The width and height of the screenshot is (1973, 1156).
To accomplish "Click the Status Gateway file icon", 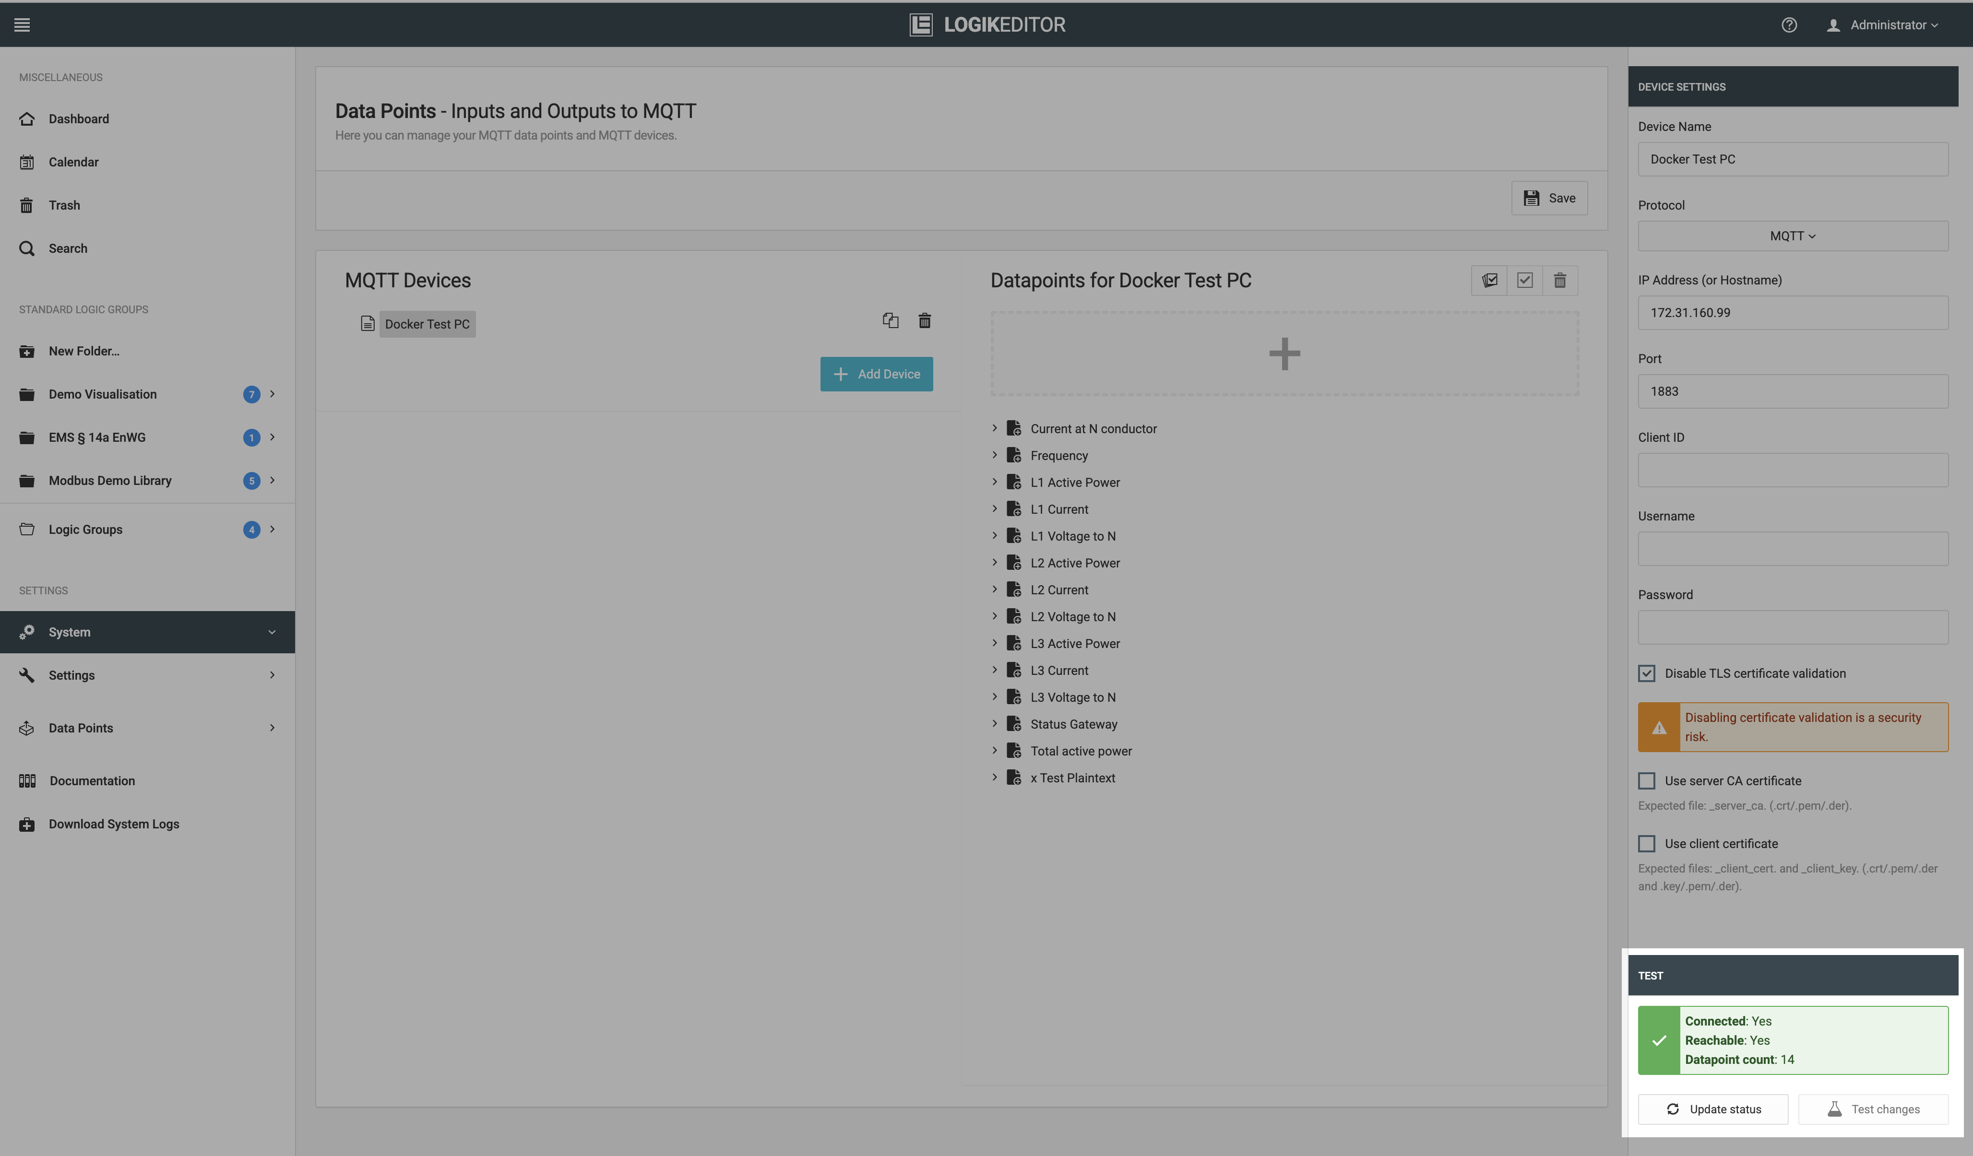I will (x=1014, y=724).
